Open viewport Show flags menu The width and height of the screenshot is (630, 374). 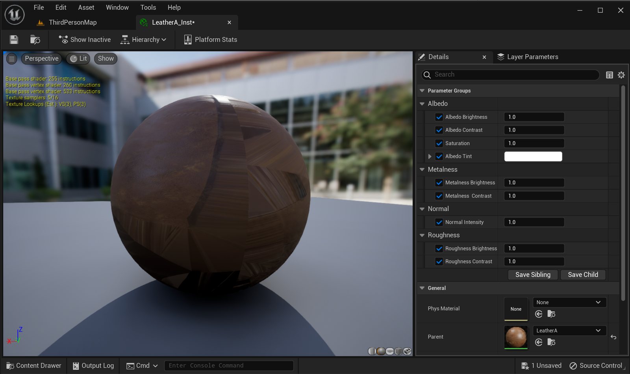click(x=106, y=59)
